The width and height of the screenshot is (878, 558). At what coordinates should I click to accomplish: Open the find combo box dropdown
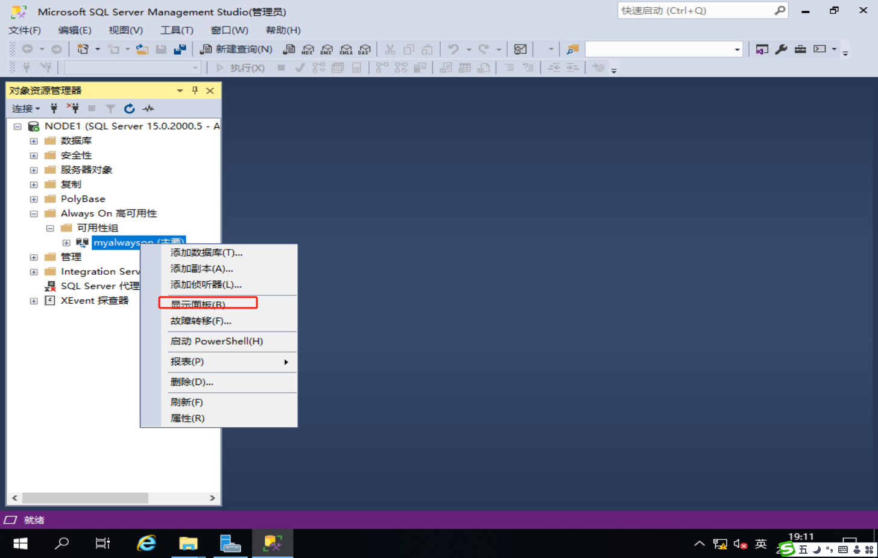(737, 49)
